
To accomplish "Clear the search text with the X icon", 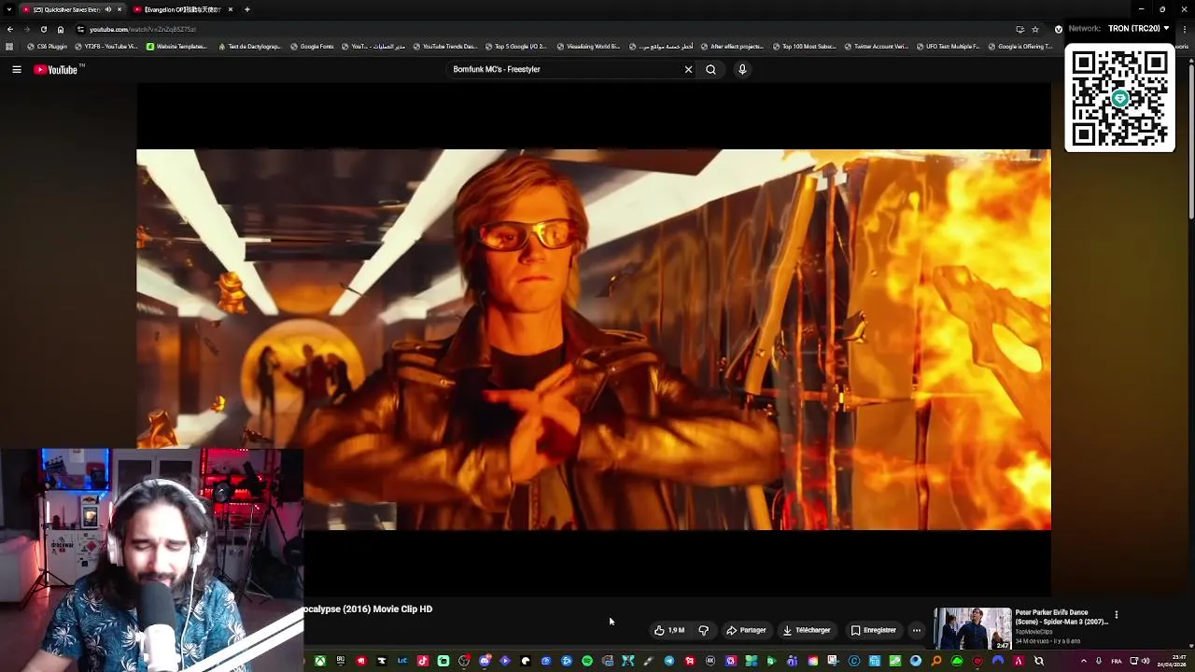I will pos(688,69).
